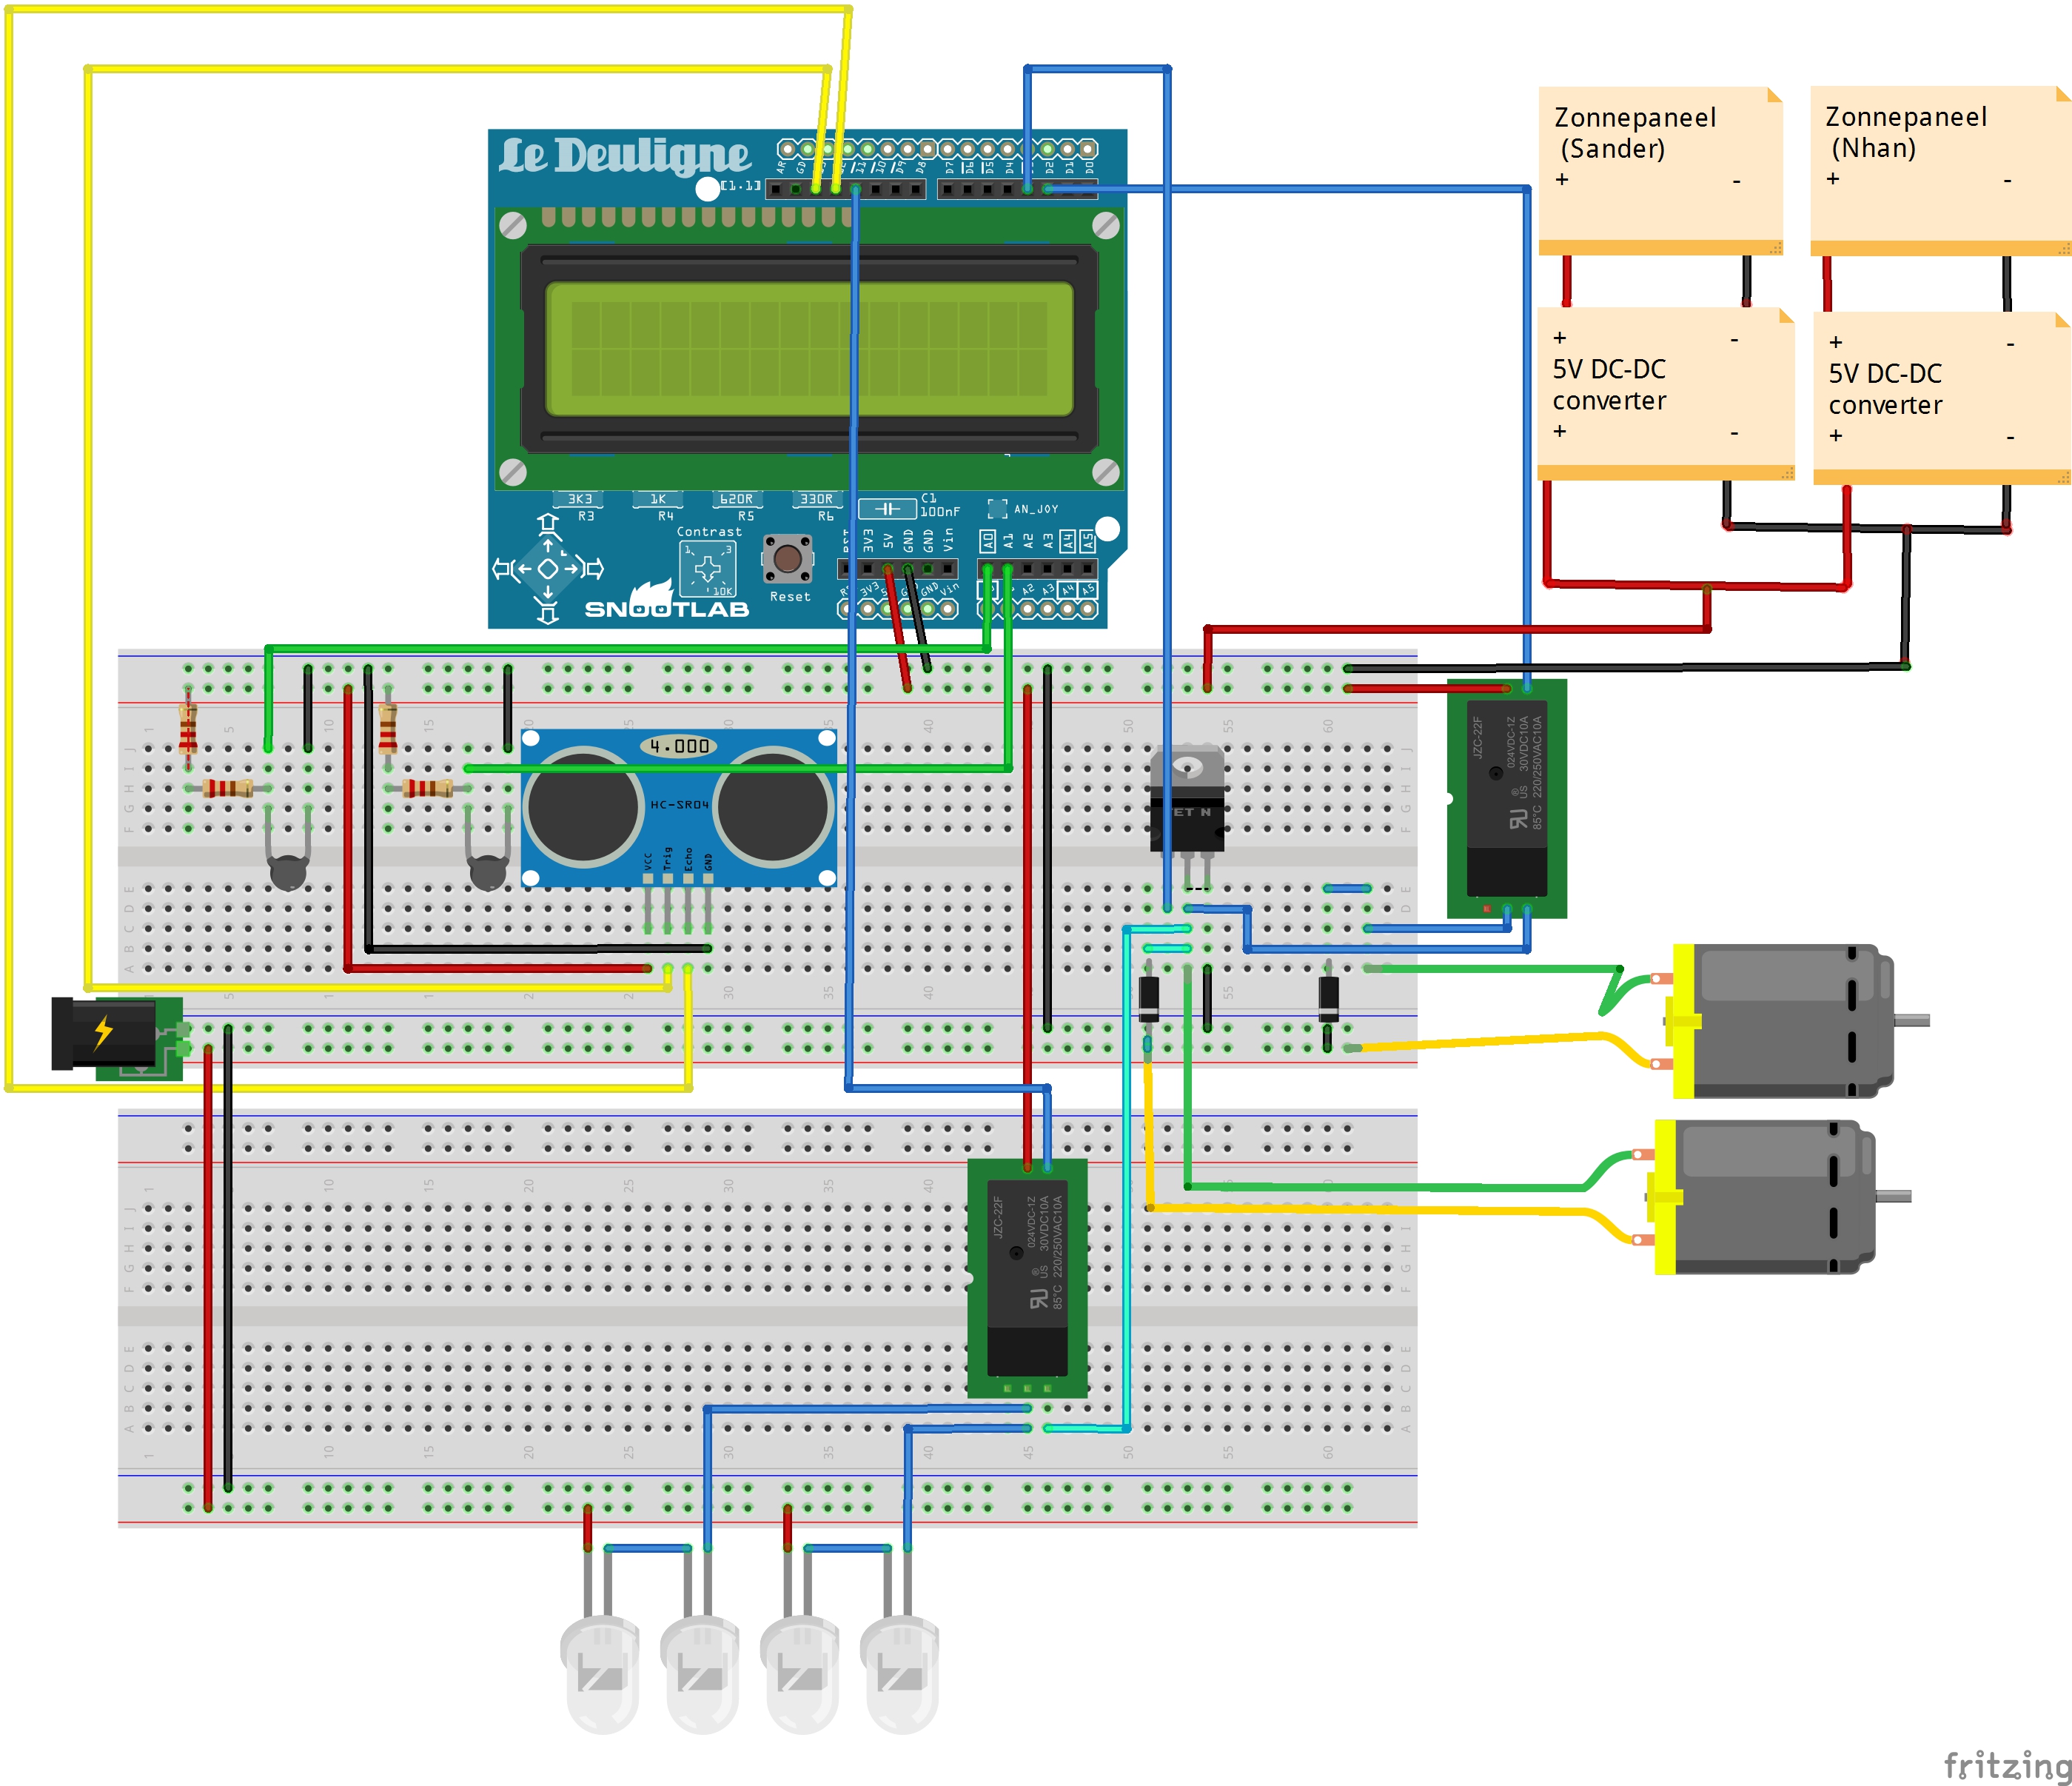This screenshot has height=1786, width=2072.
Task: Click the horizontal resistor nearest the HC-SR04
Action: pyautogui.click(x=428, y=788)
